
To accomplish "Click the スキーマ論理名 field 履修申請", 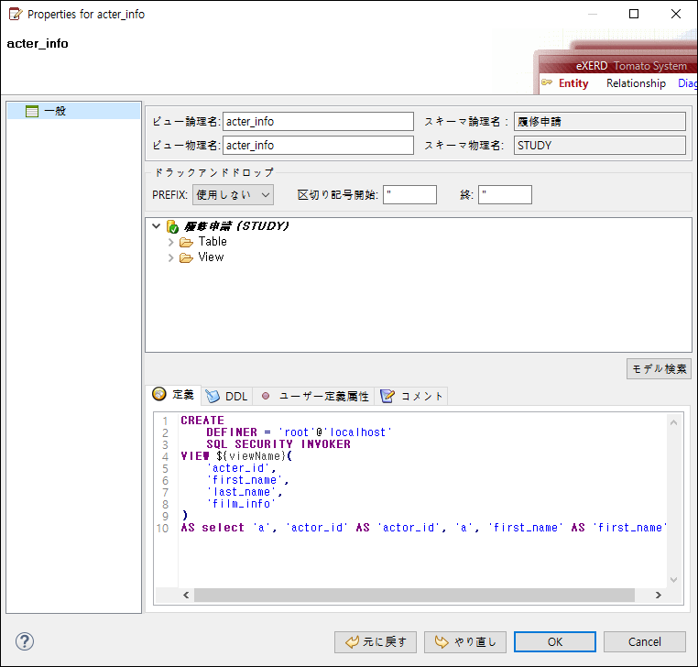I will click(x=599, y=122).
